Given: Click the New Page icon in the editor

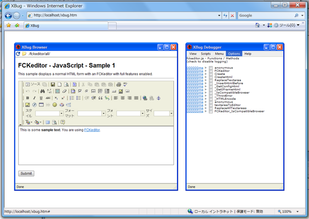Looking at the screenshot, I should (x=59, y=85).
